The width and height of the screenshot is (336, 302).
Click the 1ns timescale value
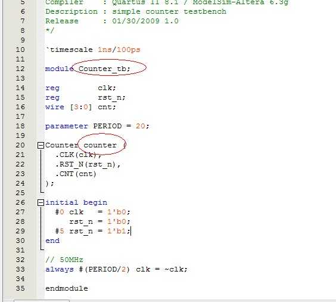pos(105,50)
